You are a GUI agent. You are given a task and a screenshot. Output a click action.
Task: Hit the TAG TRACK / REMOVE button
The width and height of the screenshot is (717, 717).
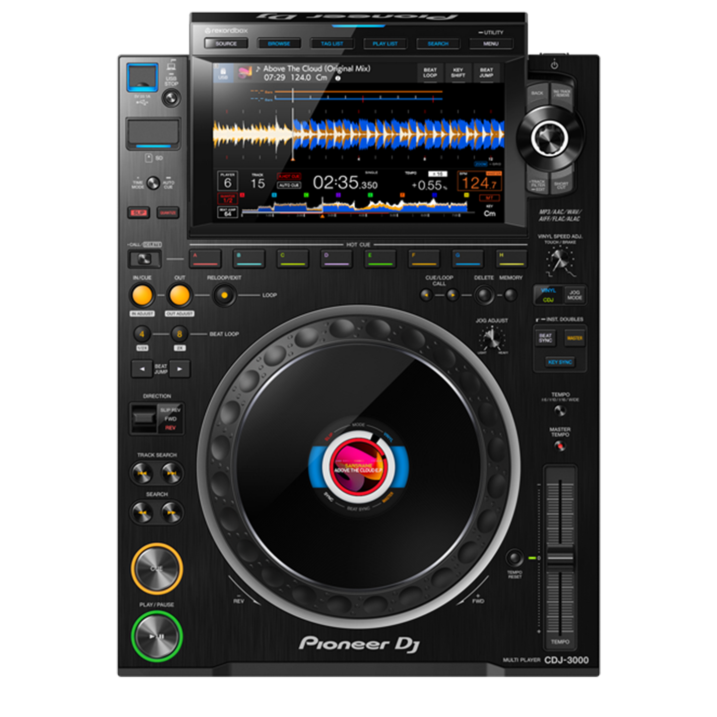coord(562,94)
